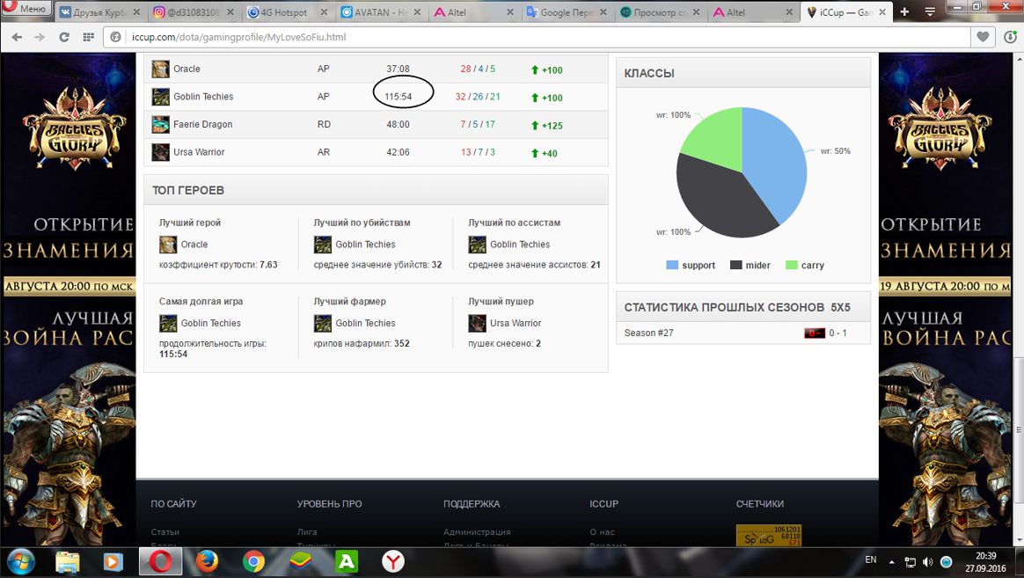Click Goblin Techies icon under Лучший по ассистам
Viewport: 1024px width, 578px height.
click(478, 245)
